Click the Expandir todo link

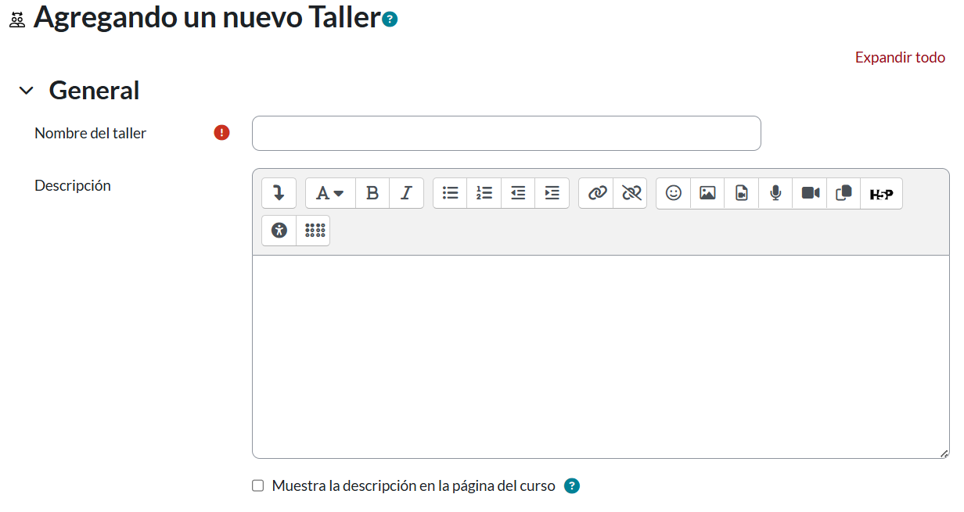(900, 57)
